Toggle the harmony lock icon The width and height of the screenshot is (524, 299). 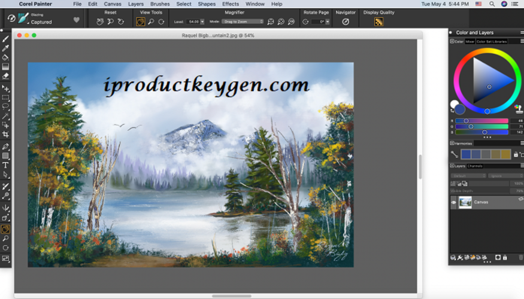click(x=516, y=154)
